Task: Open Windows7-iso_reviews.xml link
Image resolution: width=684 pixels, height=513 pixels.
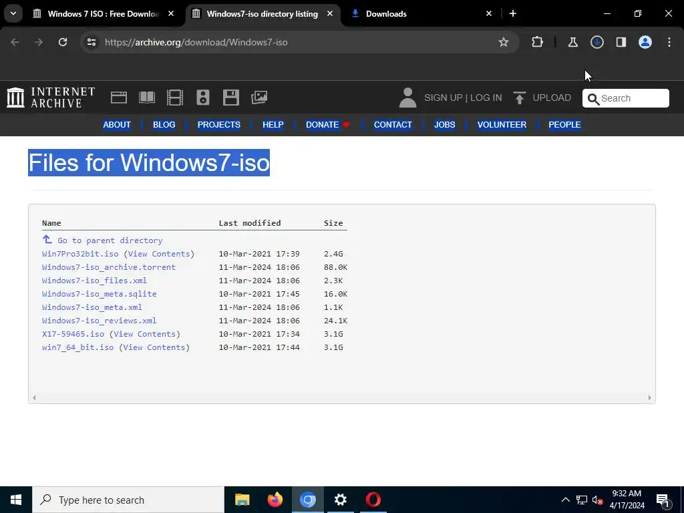Action: pyautogui.click(x=99, y=321)
